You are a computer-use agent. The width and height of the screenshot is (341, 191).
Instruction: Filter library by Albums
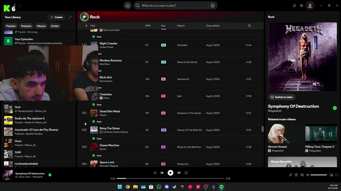pos(41,26)
